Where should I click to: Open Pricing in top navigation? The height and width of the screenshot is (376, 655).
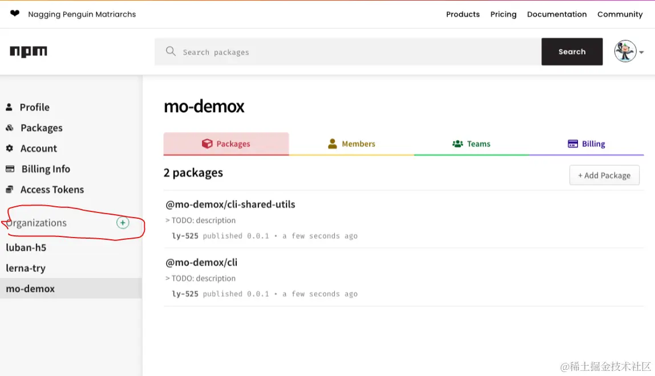[x=503, y=14]
